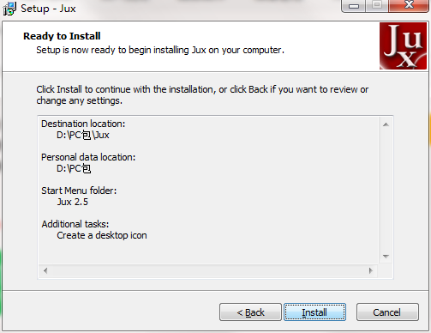Image resolution: width=431 pixels, height=333 pixels.
Task: Close the Setup - Jux window
Action: coord(409,5)
